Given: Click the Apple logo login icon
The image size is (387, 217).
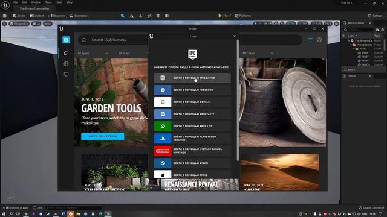Looking at the screenshot, I should pyautogui.click(x=163, y=174).
